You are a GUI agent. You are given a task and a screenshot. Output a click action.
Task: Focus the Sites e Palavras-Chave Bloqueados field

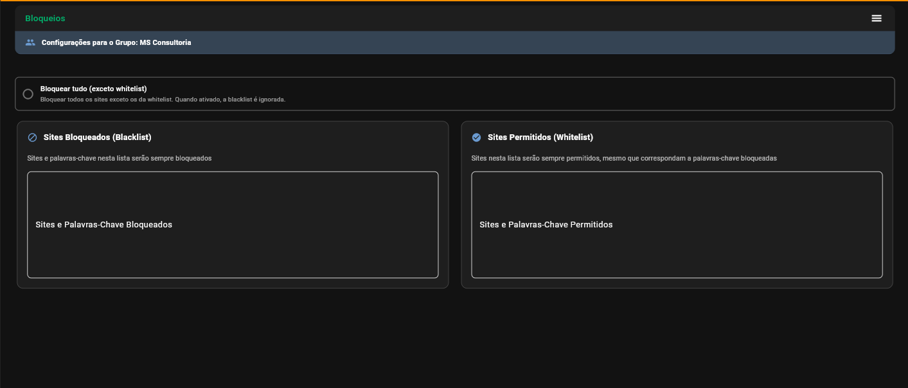point(233,225)
